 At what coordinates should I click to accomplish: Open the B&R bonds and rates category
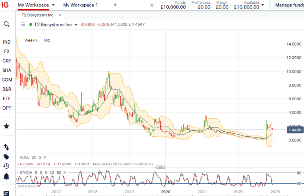[x=7, y=89]
